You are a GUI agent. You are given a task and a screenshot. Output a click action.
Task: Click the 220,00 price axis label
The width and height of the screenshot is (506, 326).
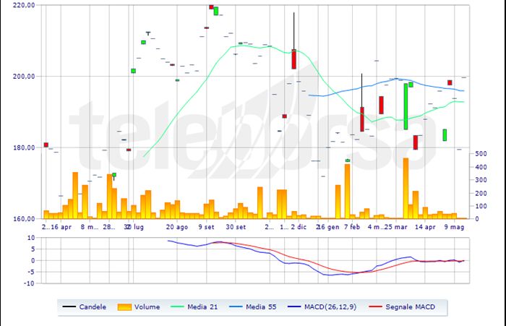click(24, 6)
